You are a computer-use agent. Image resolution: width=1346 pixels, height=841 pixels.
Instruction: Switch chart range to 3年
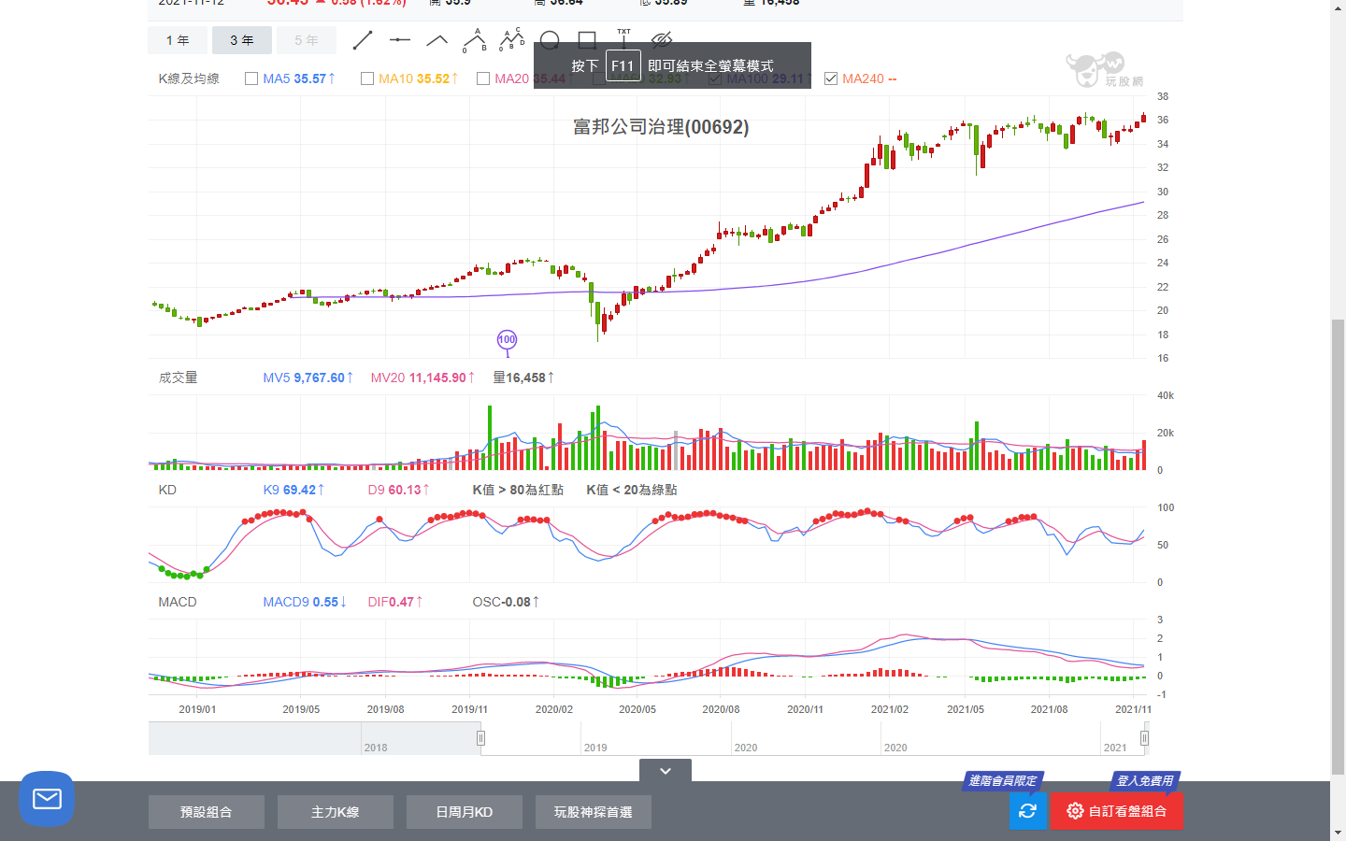[x=242, y=40]
